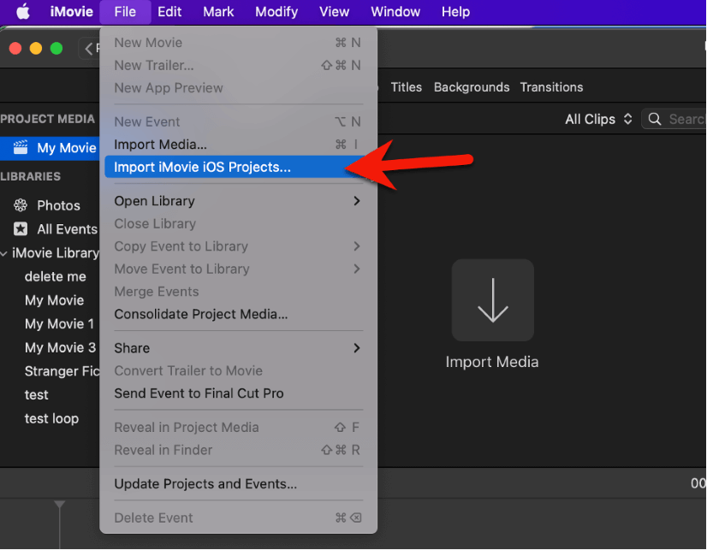The height and width of the screenshot is (550, 707).
Task: Select the 'test' event
Action: point(36,394)
